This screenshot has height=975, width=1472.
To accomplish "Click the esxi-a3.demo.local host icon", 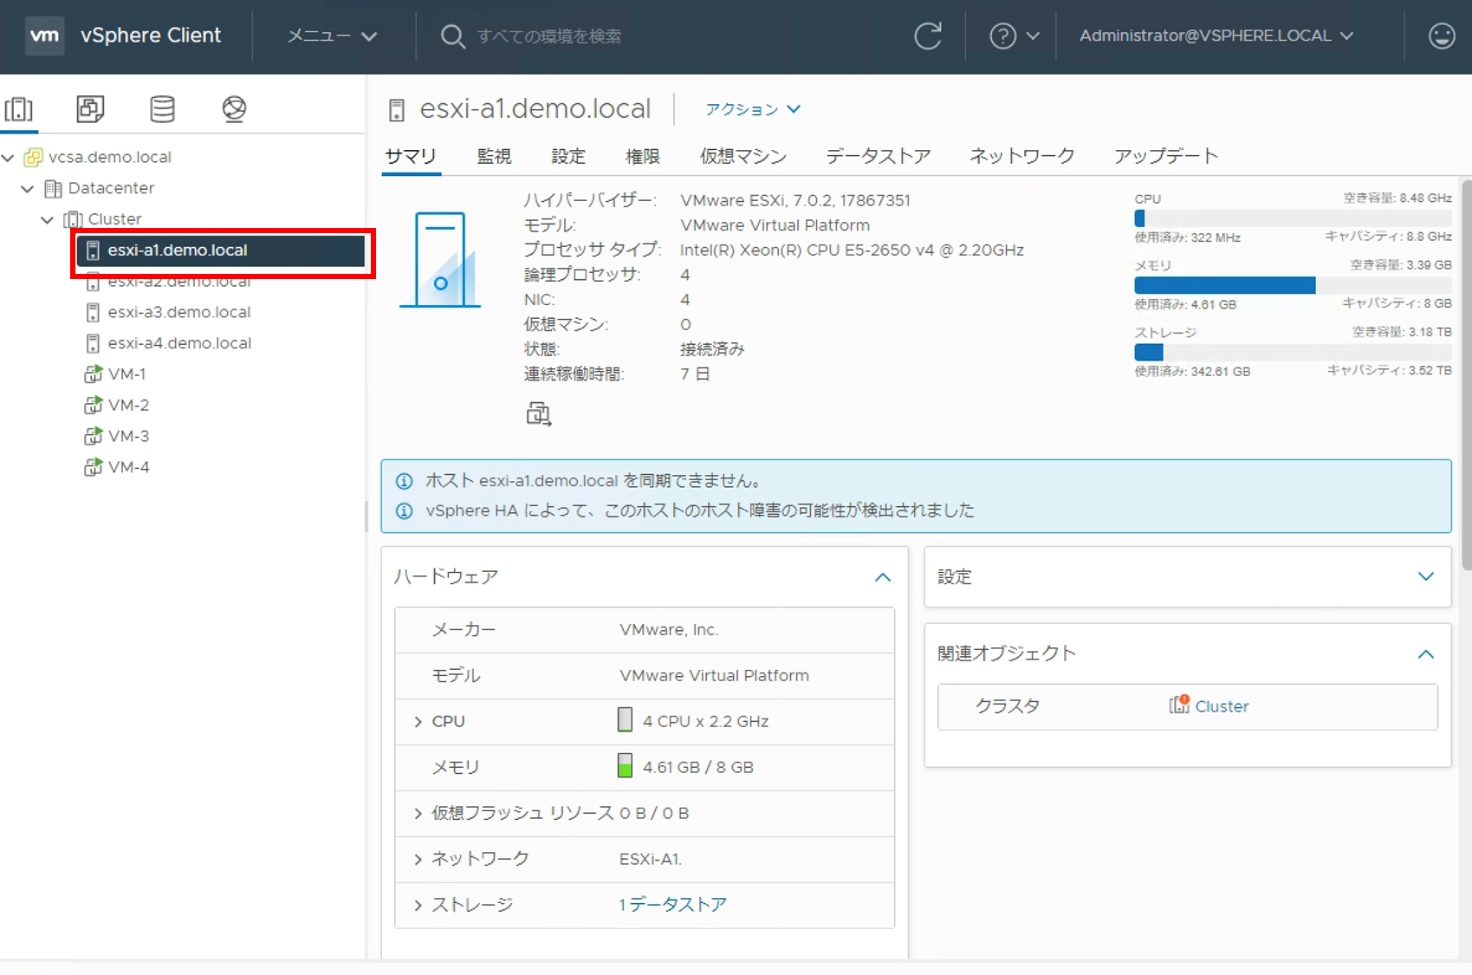I will pos(93,312).
